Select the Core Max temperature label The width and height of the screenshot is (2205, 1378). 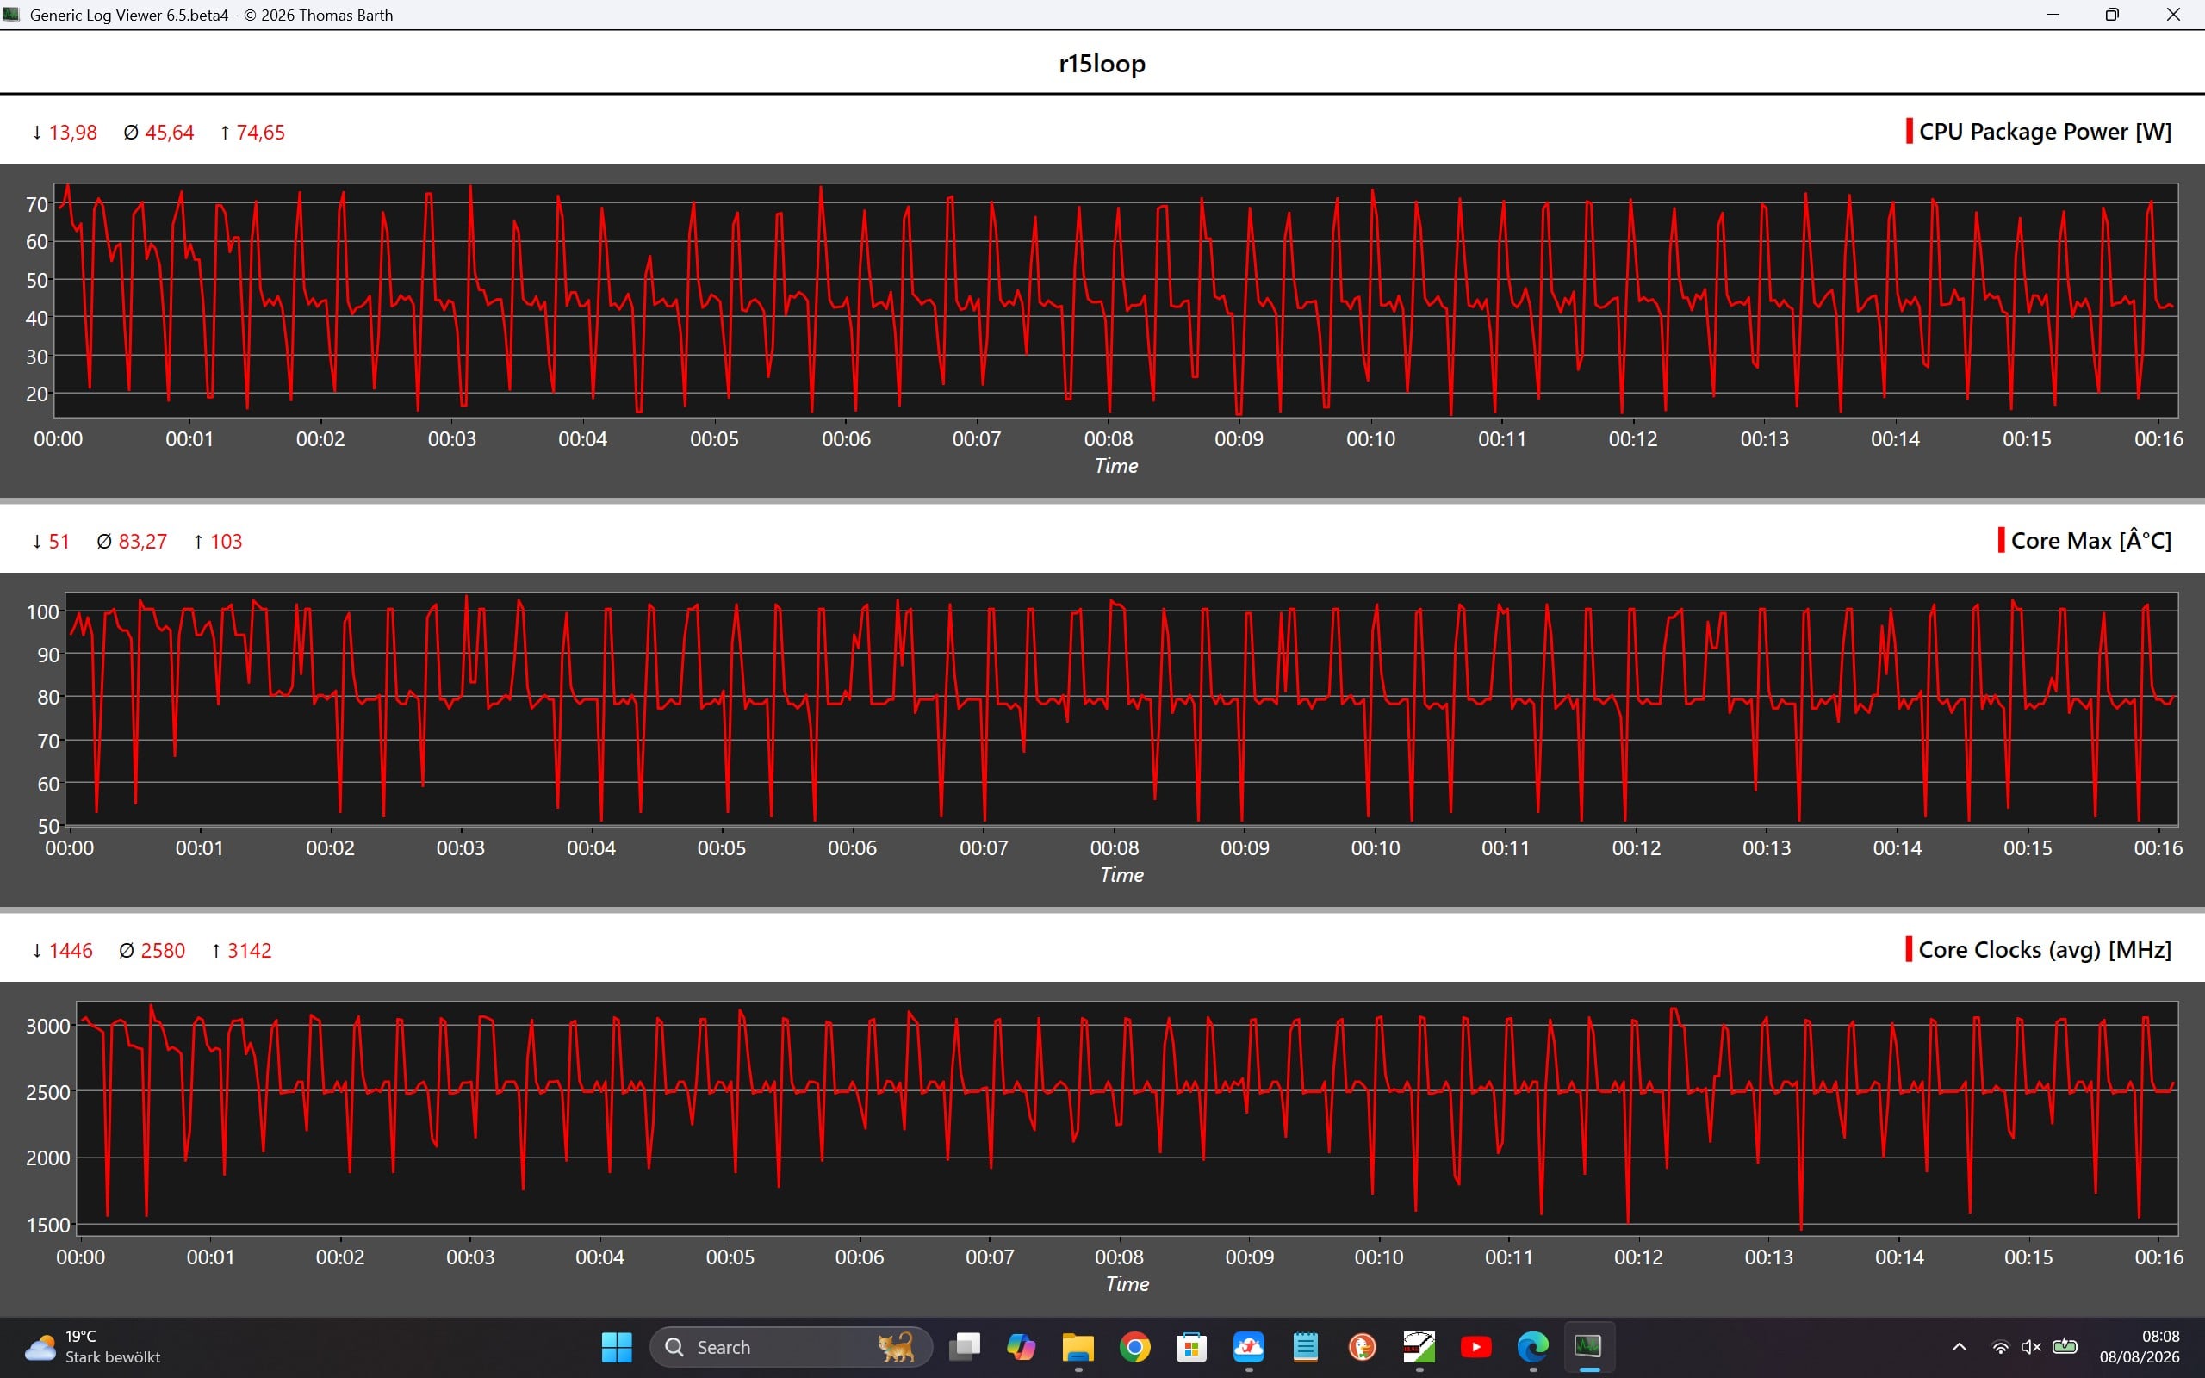[2091, 542]
